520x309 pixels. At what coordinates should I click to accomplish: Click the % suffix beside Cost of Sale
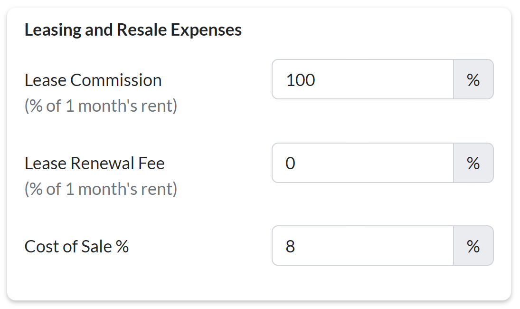(473, 246)
